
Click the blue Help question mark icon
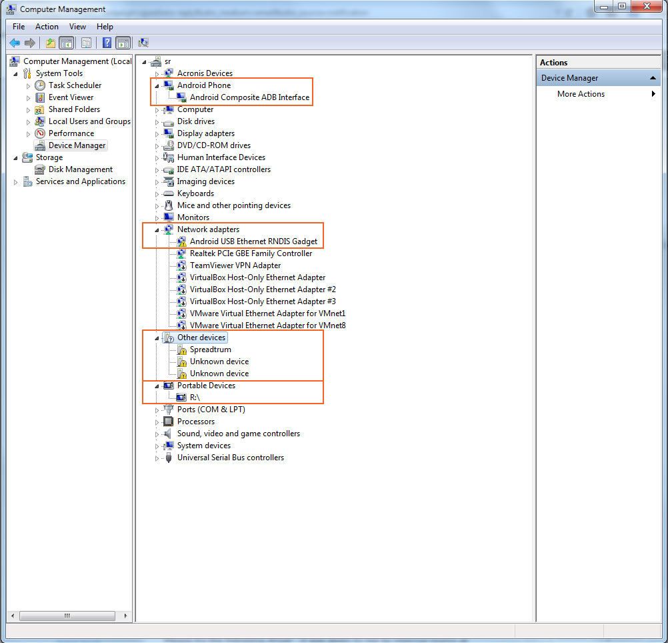(107, 43)
